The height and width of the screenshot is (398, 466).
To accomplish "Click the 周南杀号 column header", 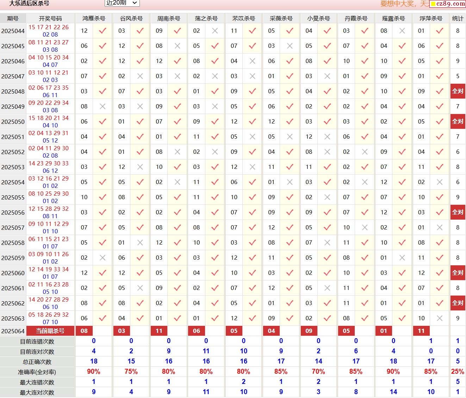I will tap(169, 19).
